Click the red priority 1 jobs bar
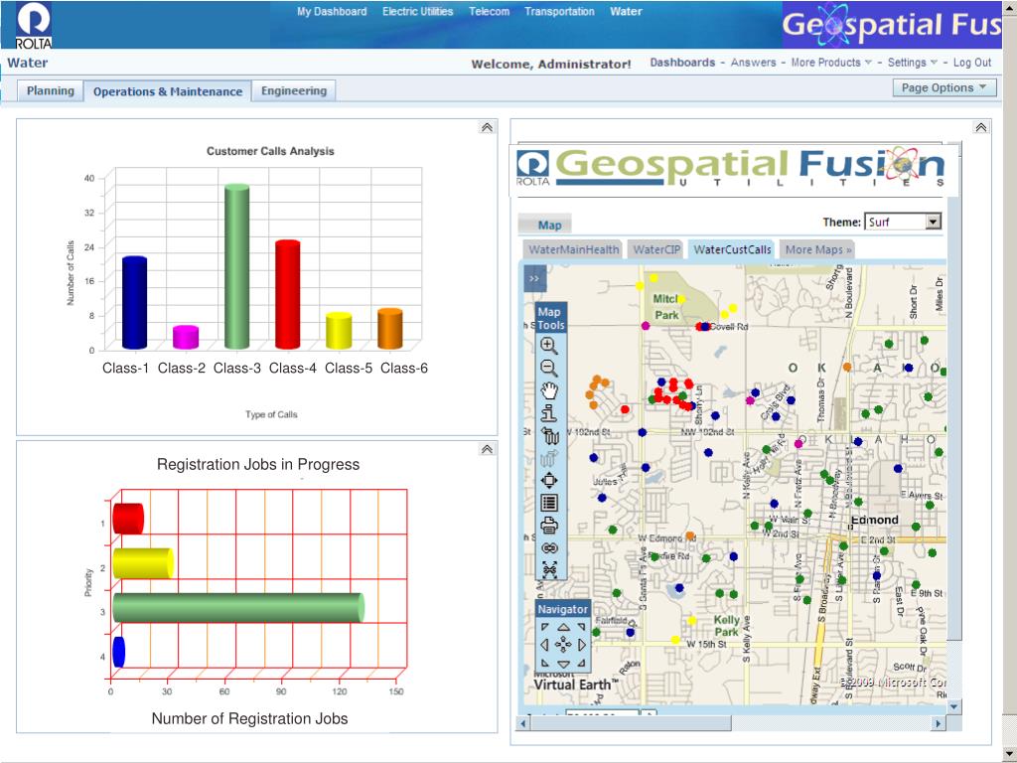Screen dimensions: 1017x763 [128, 519]
